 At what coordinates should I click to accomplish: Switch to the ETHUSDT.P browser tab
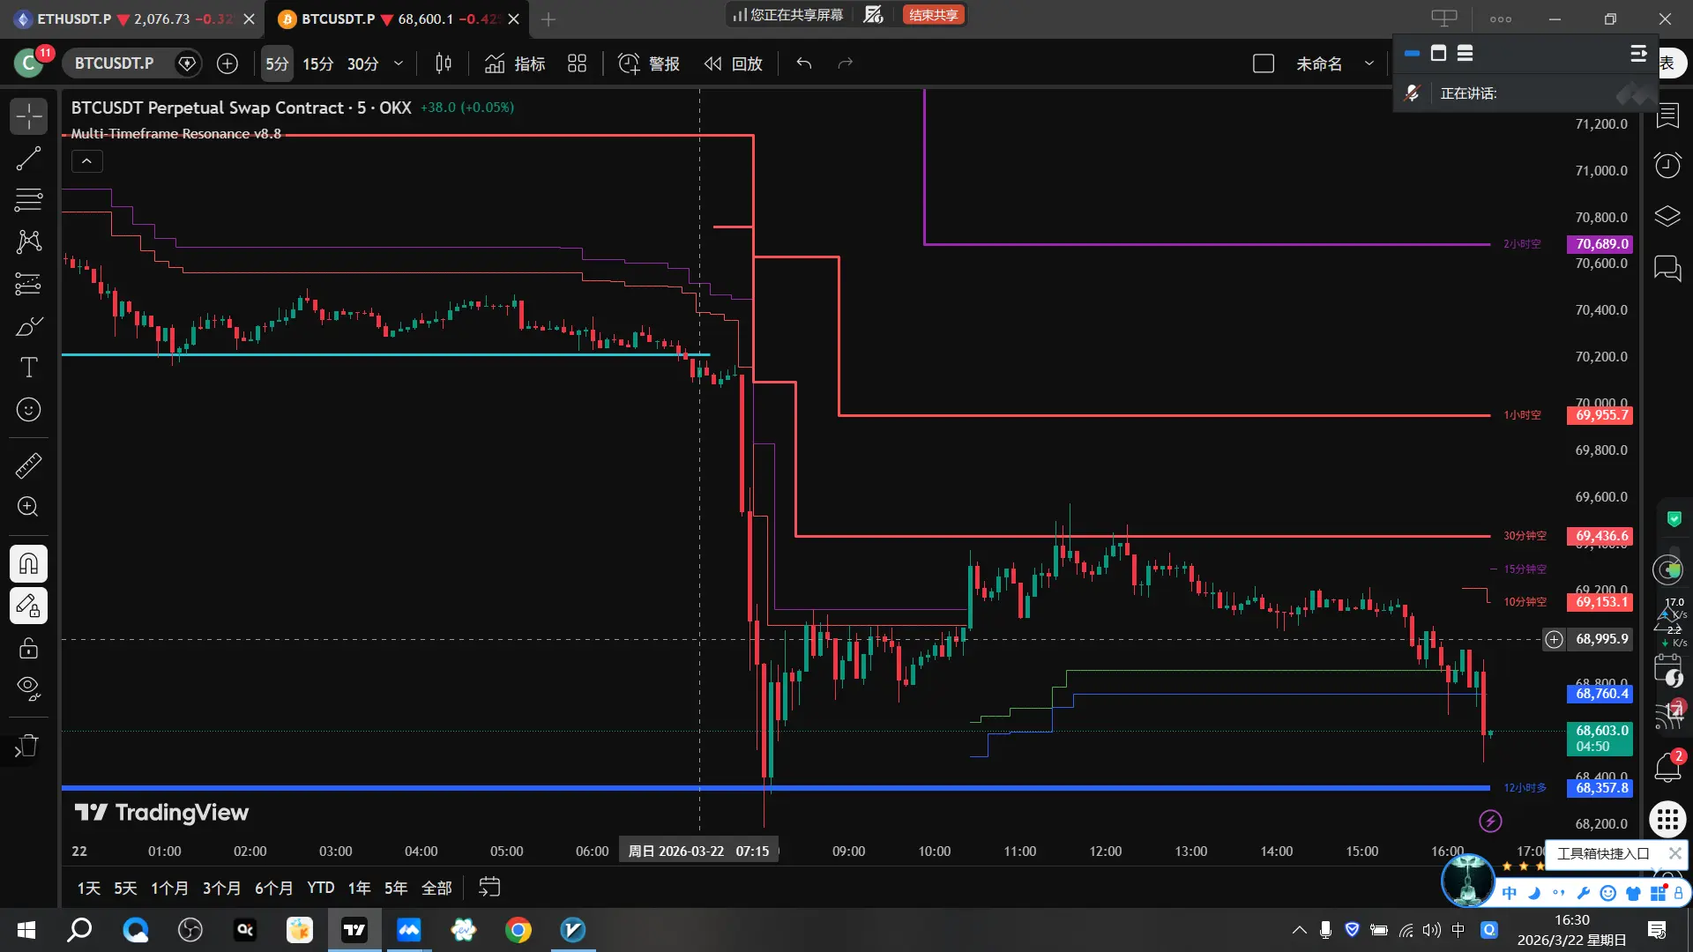[74, 19]
